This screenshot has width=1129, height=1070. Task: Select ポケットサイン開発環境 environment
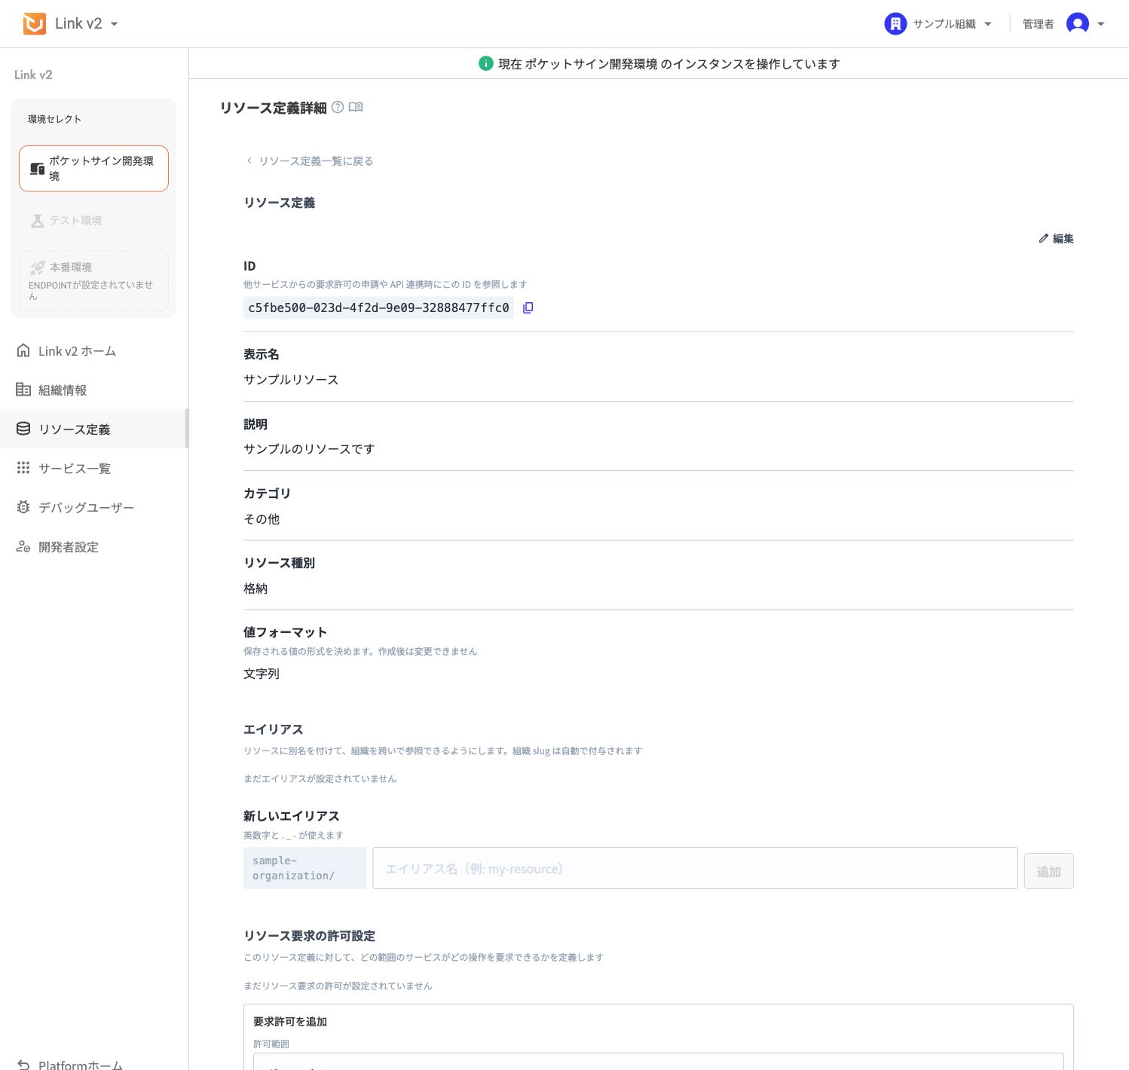pyautogui.click(x=93, y=169)
